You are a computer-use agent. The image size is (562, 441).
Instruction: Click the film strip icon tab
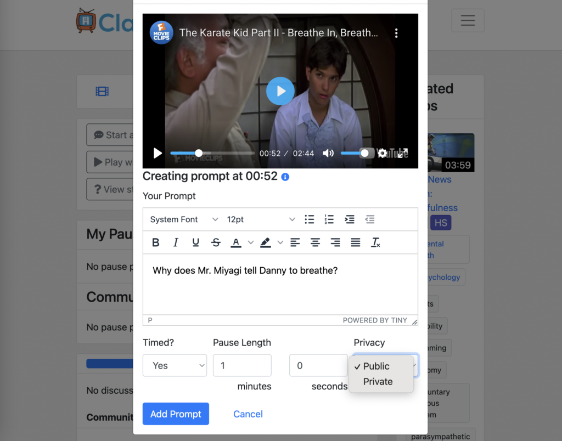pos(102,92)
